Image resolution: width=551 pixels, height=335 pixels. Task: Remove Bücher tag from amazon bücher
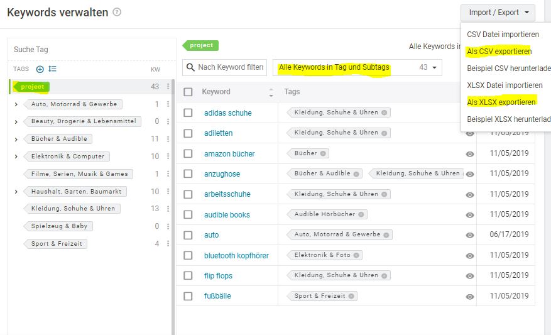[x=323, y=153]
